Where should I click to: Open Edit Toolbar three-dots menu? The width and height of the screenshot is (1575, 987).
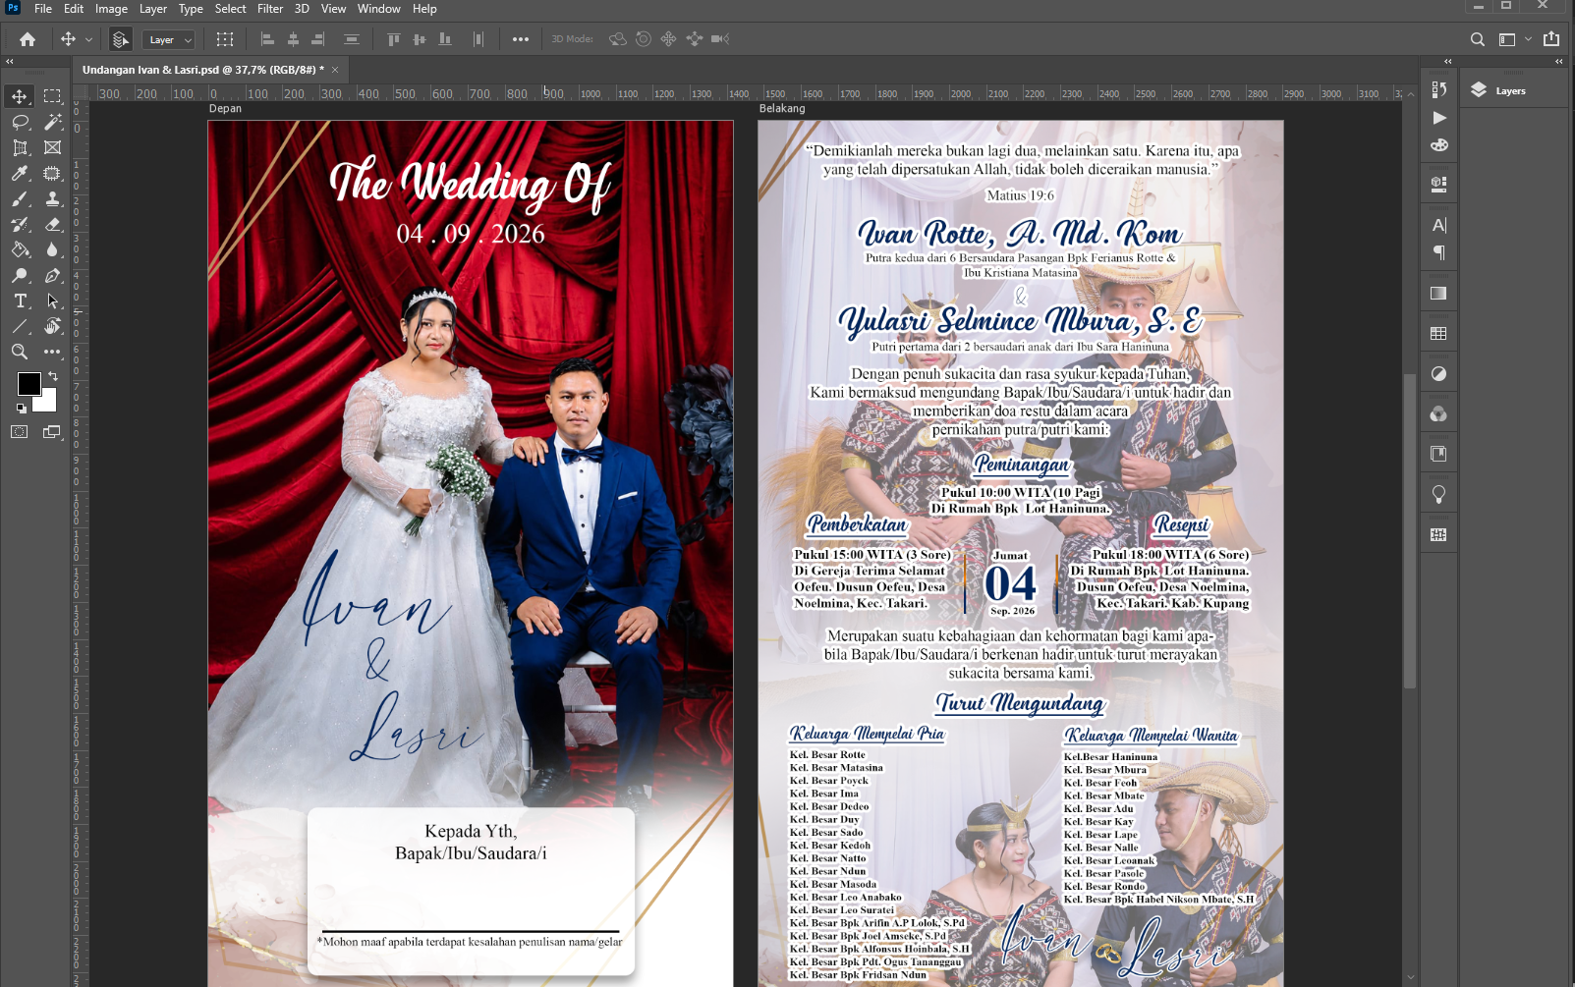(52, 352)
